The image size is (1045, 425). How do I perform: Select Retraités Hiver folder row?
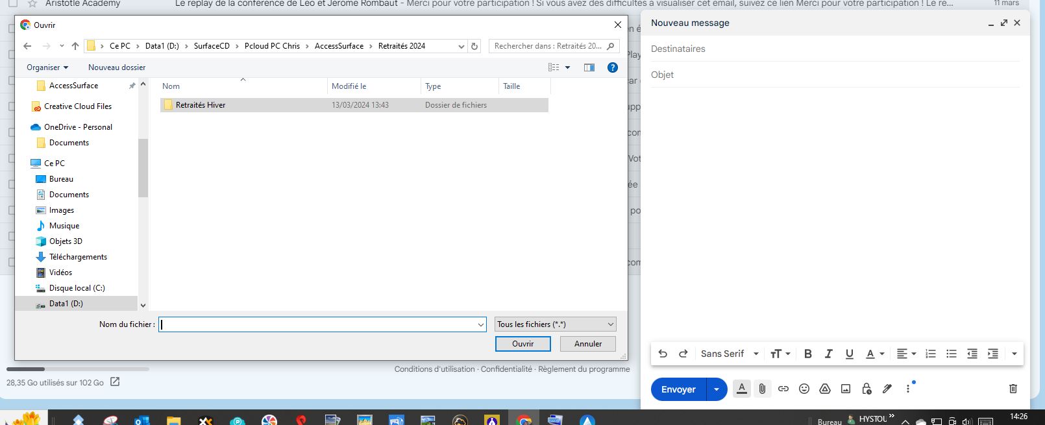(x=354, y=105)
